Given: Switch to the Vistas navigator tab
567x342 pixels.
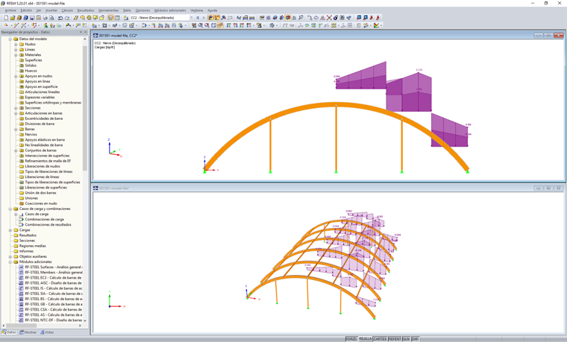Looking at the screenshot, I should tap(47, 332).
